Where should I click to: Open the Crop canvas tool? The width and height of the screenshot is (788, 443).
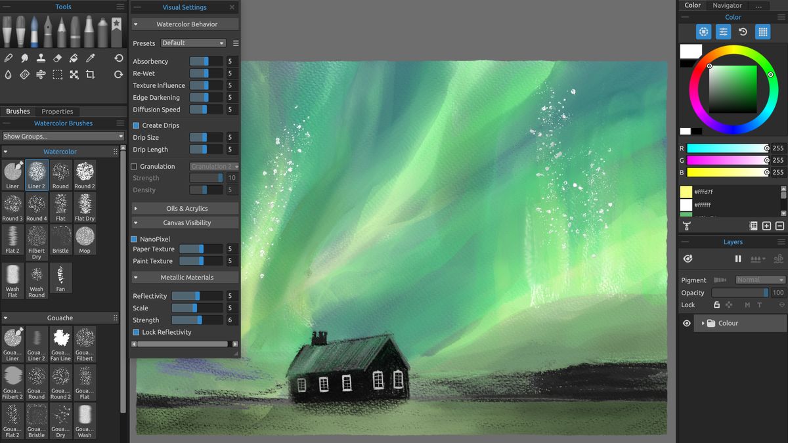click(x=90, y=74)
